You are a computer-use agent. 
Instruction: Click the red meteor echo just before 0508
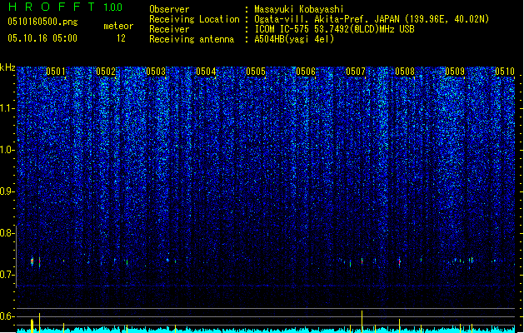(x=399, y=261)
